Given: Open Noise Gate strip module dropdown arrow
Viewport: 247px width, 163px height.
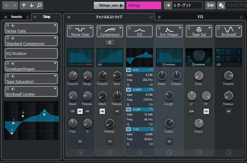Looking at the screenshot, I should click(91, 28).
